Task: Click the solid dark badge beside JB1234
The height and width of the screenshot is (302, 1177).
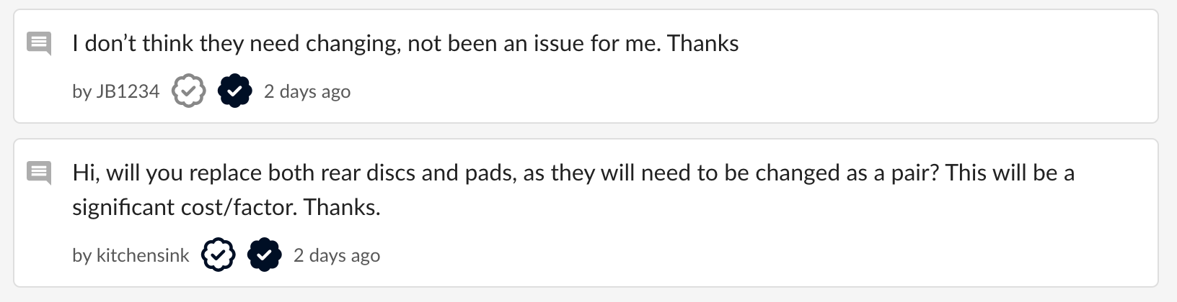Action: point(234,91)
